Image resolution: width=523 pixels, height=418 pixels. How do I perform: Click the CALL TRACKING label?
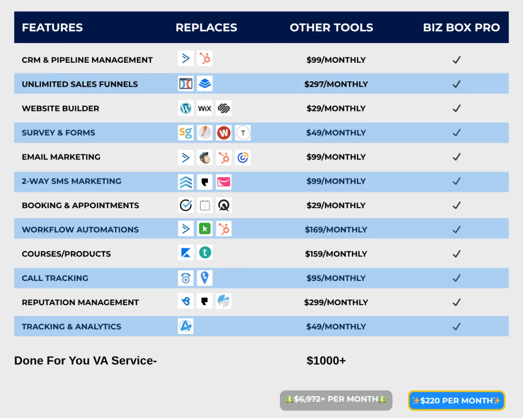55,278
